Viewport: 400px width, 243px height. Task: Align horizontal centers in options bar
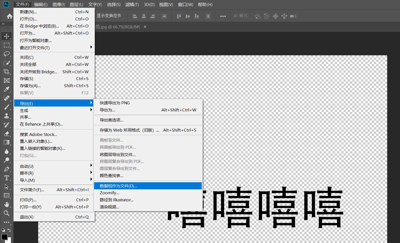(x=144, y=16)
